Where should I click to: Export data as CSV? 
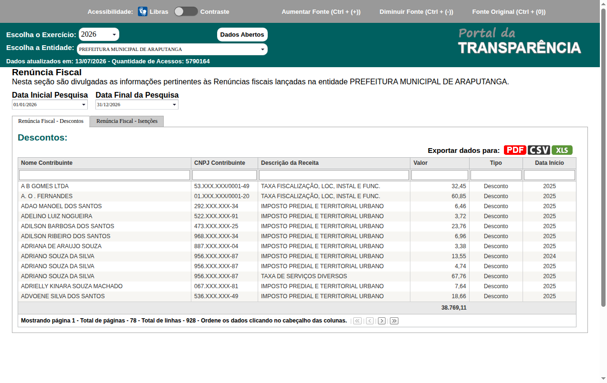[x=539, y=150]
